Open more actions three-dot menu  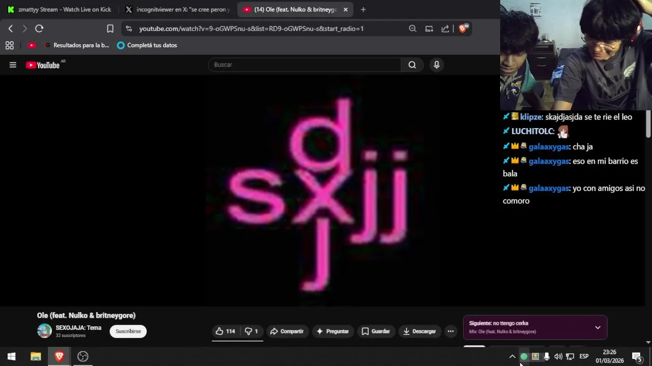click(x=450, y=331)
